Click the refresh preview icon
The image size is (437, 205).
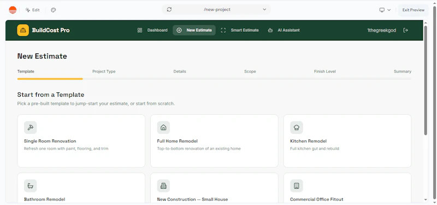[x=169, y=9]
